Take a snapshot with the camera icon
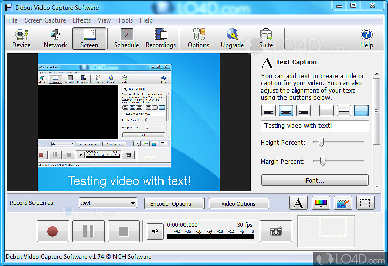Image resolution: width=388 pixels, height=266 pixels. [x=276, y=231]
